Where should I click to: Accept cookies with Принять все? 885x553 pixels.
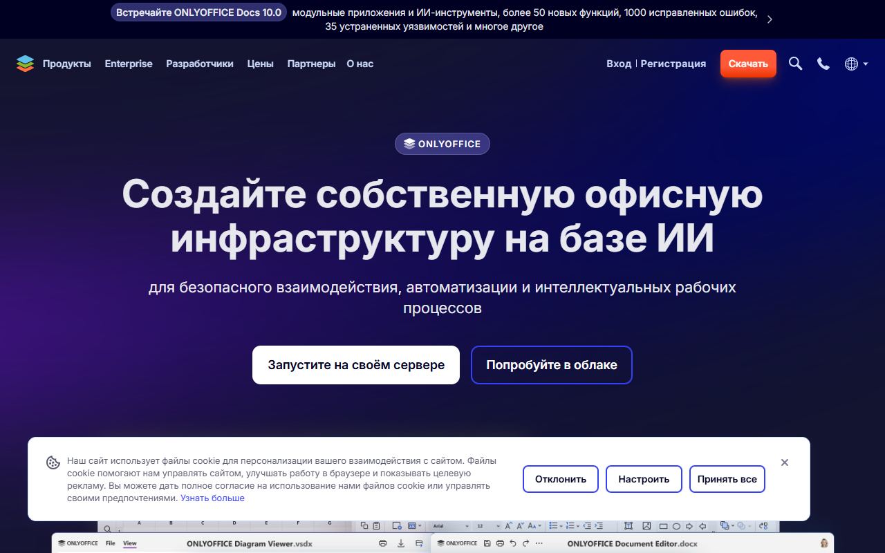pyautogui.click(x=727, y=479)
